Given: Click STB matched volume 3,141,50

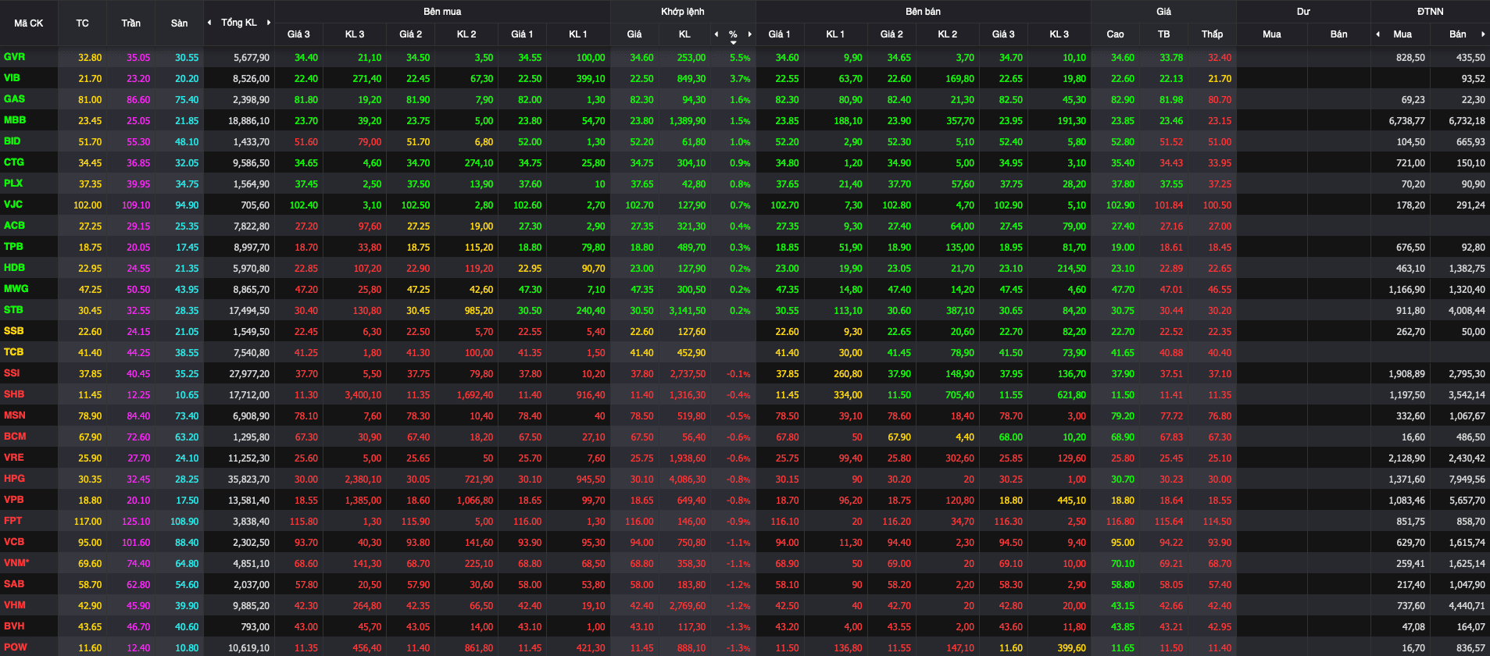Looking at the screenshot, I should point(688,311).
